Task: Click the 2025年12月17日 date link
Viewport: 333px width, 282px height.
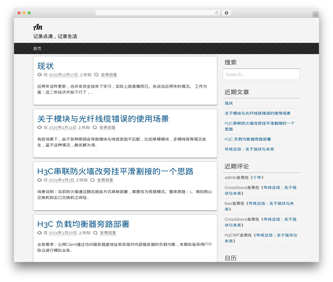Action: coord(63,75)
